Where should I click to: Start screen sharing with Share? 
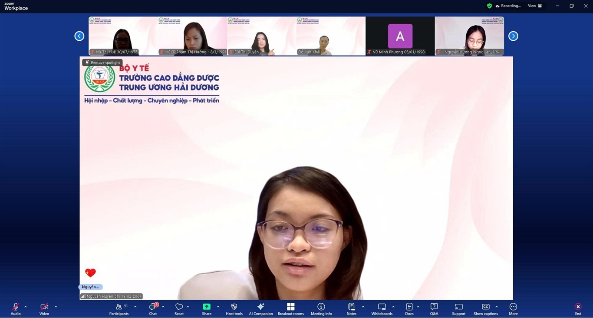click(207, 307)
